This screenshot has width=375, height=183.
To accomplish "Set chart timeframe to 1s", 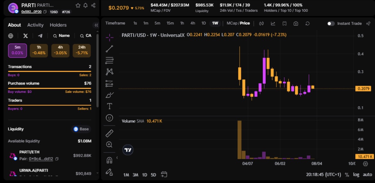I will (135, 23).
